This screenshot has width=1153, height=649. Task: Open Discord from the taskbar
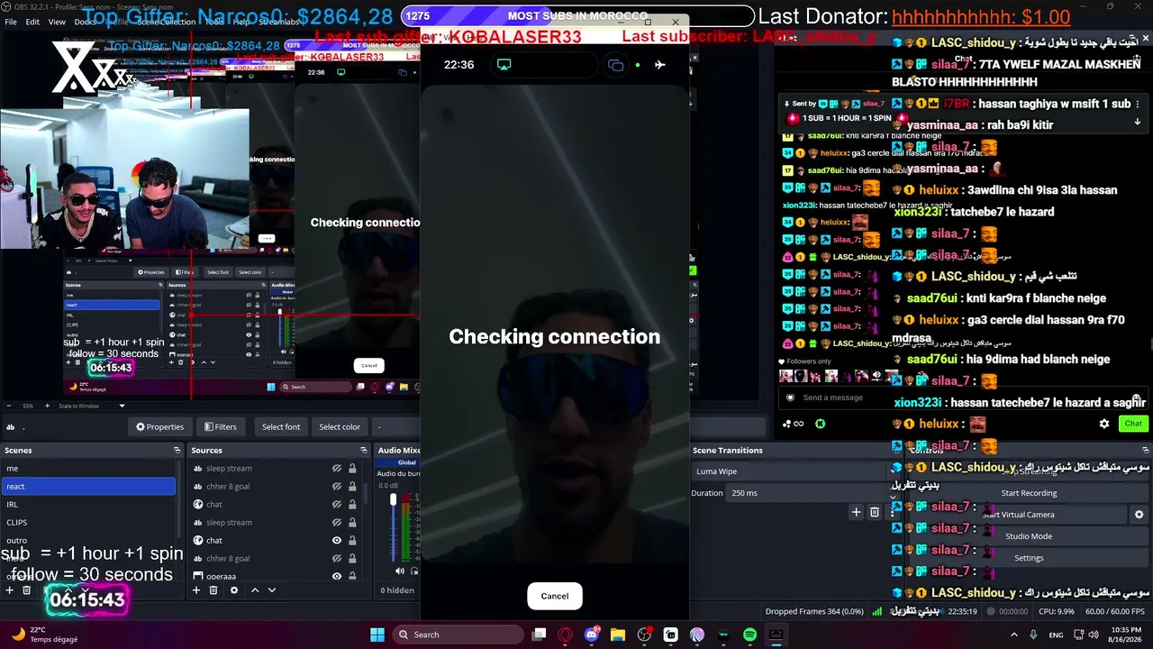pyautogui.click(x=592, y=635)
